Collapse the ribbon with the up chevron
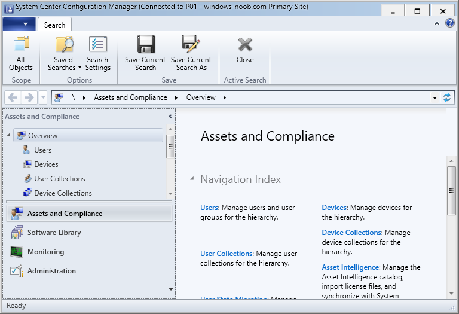The image size is (459, 314). [x=437, y=23]
